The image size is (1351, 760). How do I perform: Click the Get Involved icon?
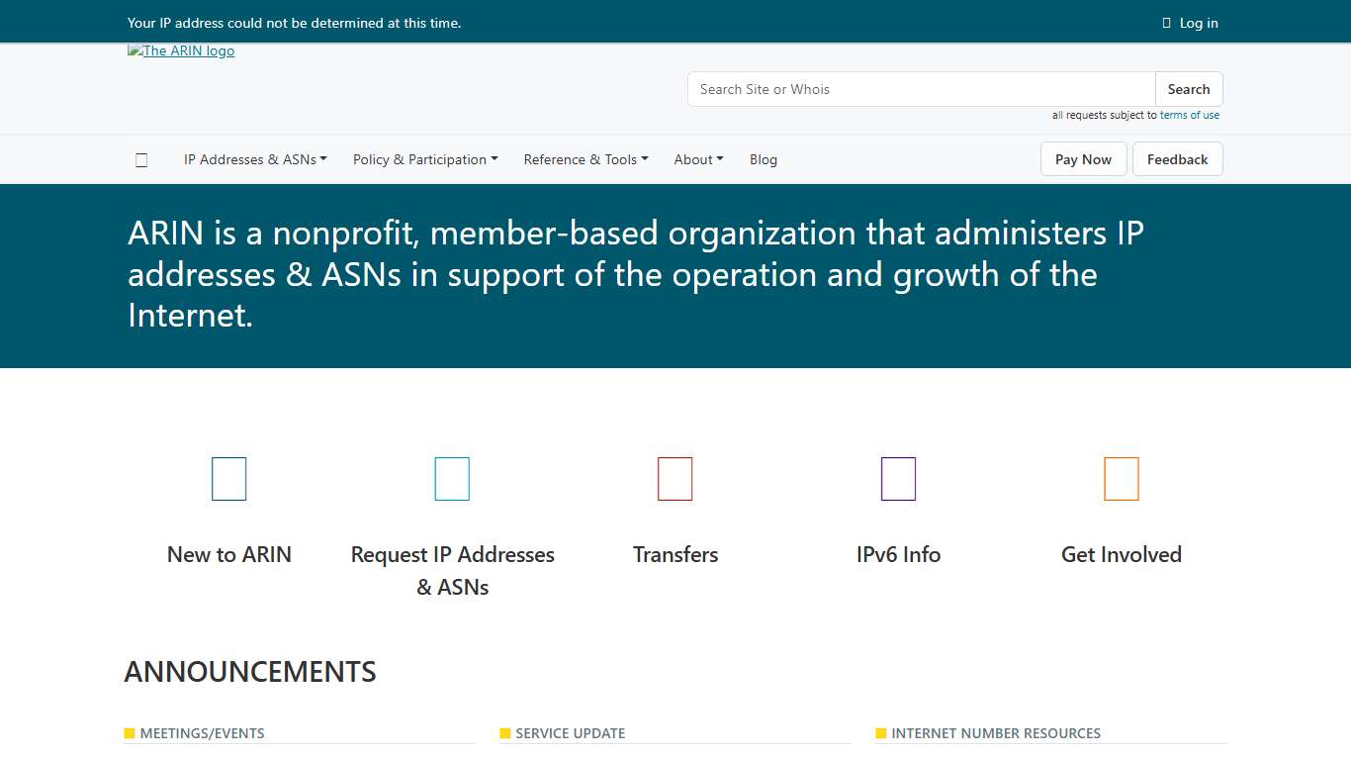[1122, 478]
